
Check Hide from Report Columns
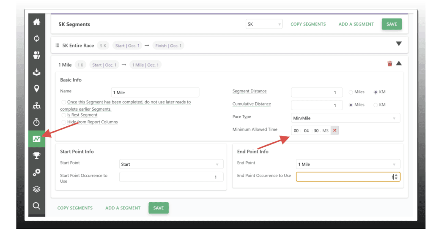(x=64, y=122)
